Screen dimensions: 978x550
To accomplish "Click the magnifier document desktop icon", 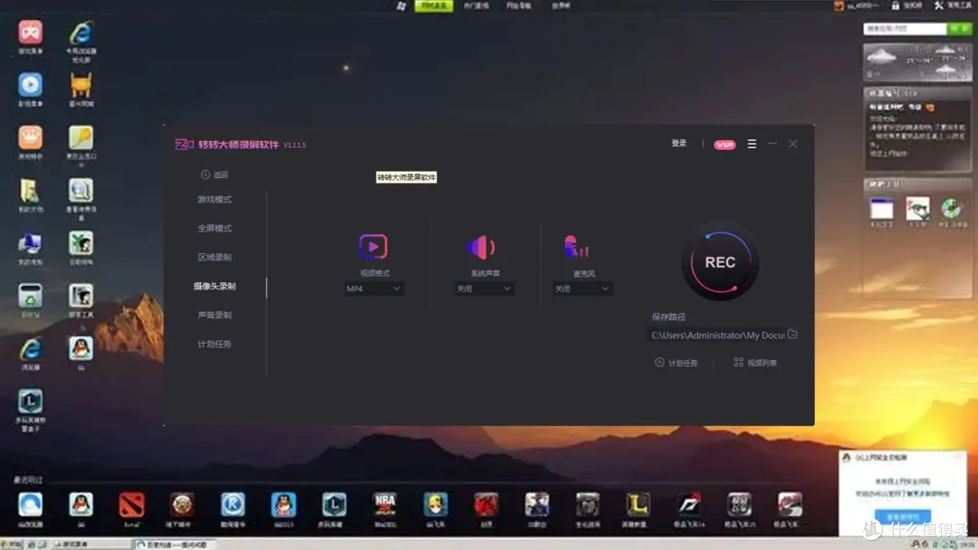I will point(81,191).
